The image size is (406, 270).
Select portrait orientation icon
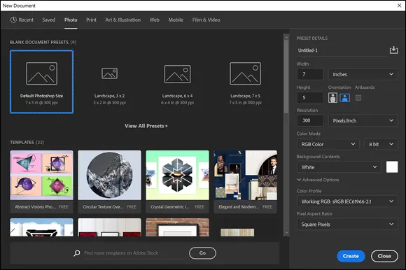(x=332, y=98)
